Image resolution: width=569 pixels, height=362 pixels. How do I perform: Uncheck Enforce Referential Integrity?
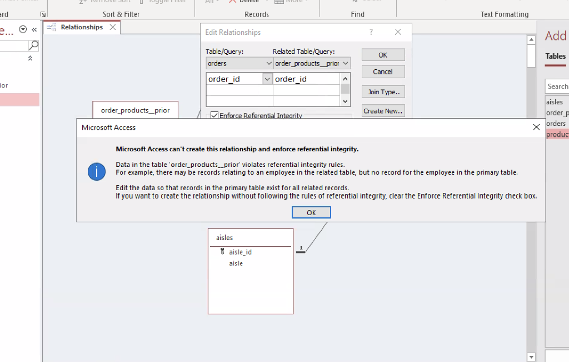214,115
